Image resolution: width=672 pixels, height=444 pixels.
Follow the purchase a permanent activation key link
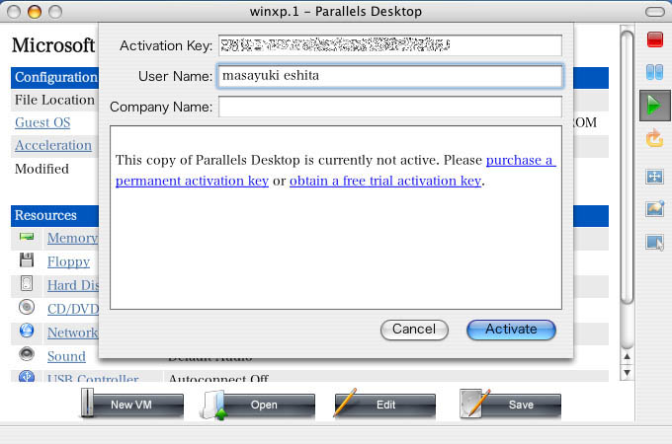(520, 160)
